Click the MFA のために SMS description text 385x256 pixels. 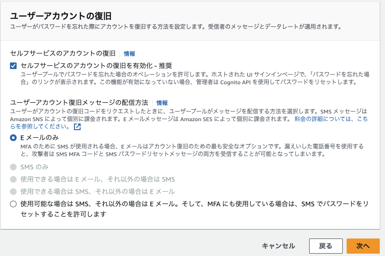click(x=192, y=150)
